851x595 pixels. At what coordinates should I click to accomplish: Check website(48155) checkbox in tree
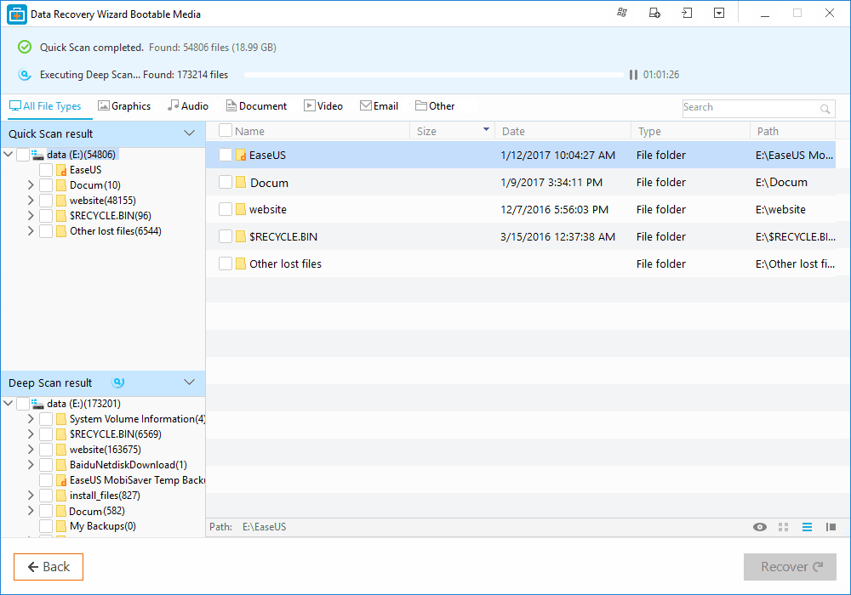[x=46, y=201]
